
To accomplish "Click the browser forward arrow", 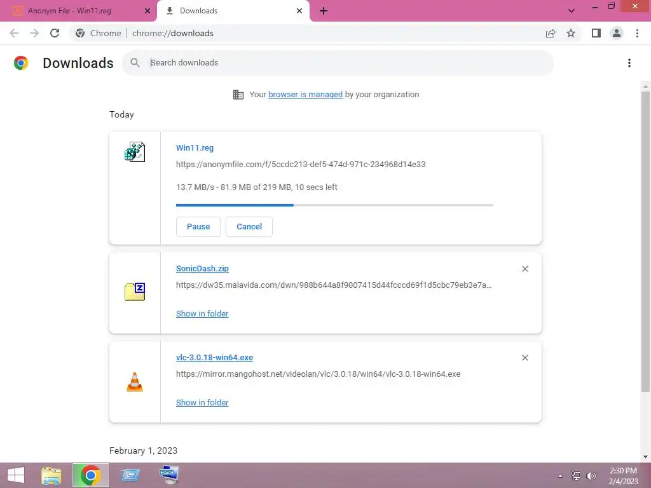I will pyautogui.click(x=34, y=33).
